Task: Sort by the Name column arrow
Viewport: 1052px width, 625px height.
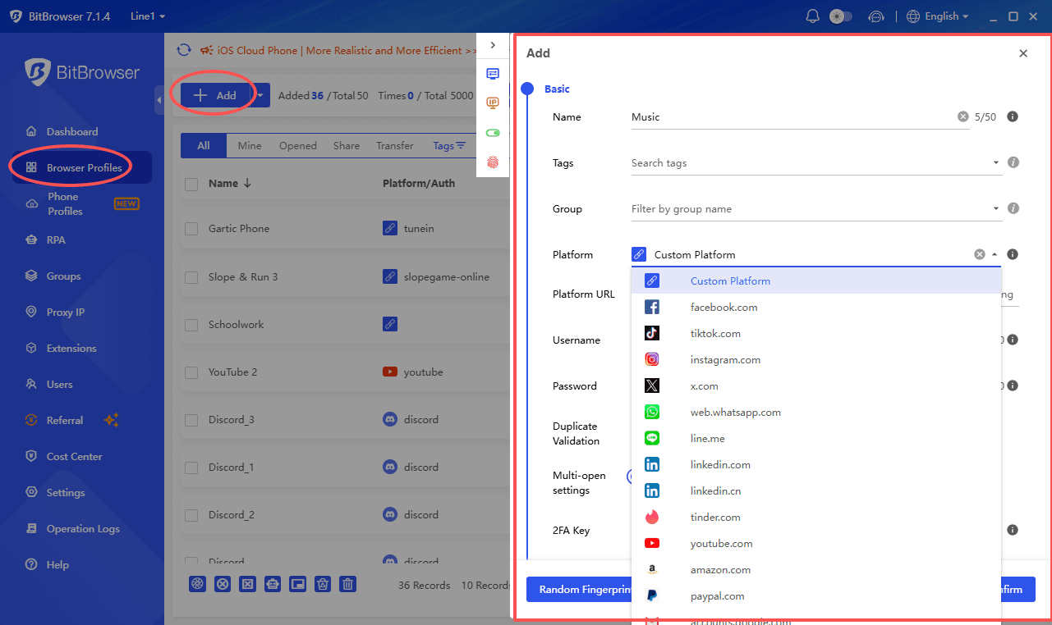Action: (247, 184)
